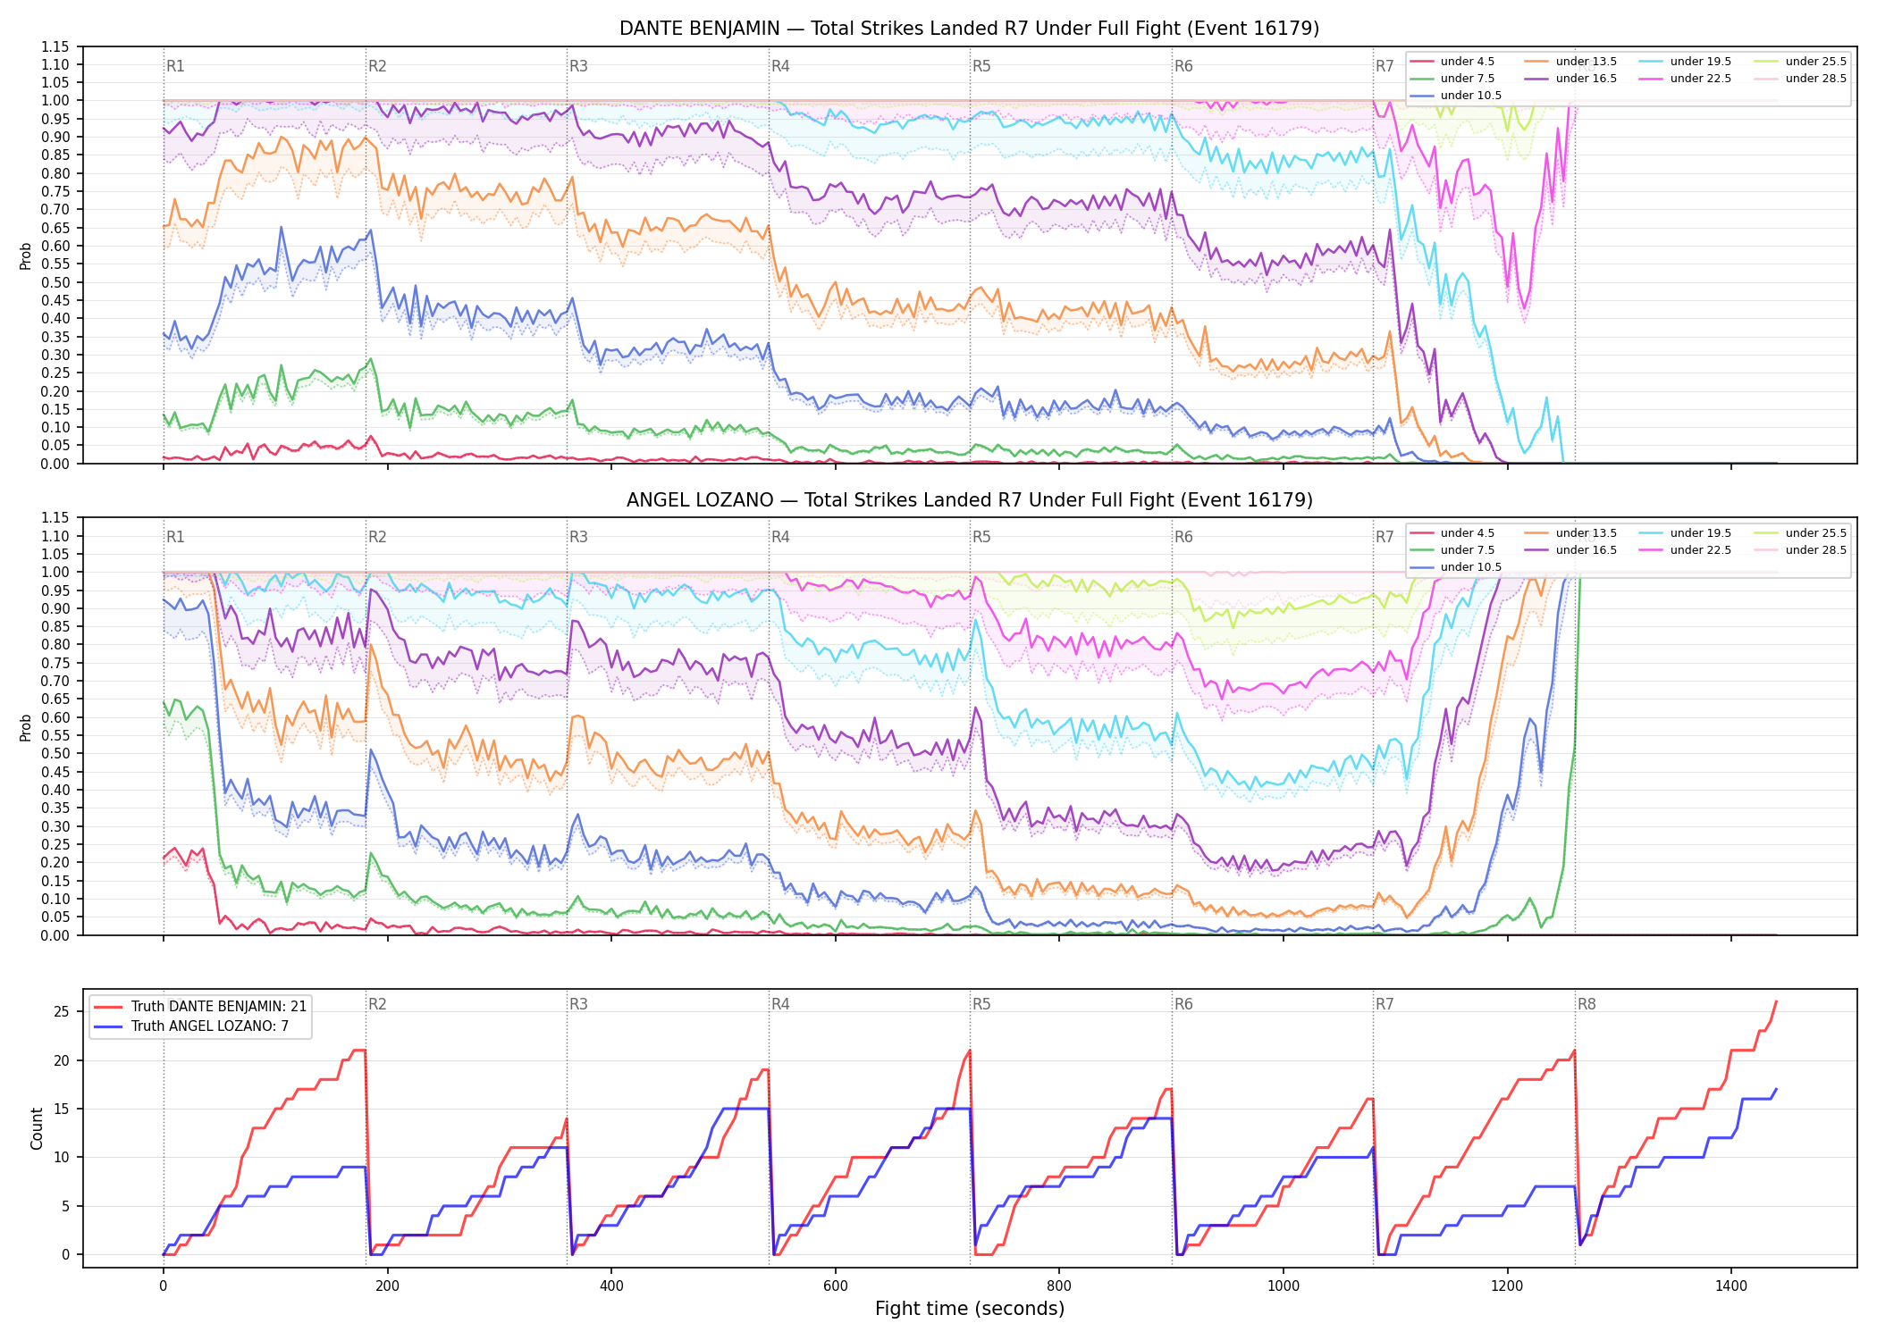Click magenta 'under 22.5' swatch in Angel Lozano legend
The height and width of the screenshot is (1340, 1877).
coord(1652,550)
